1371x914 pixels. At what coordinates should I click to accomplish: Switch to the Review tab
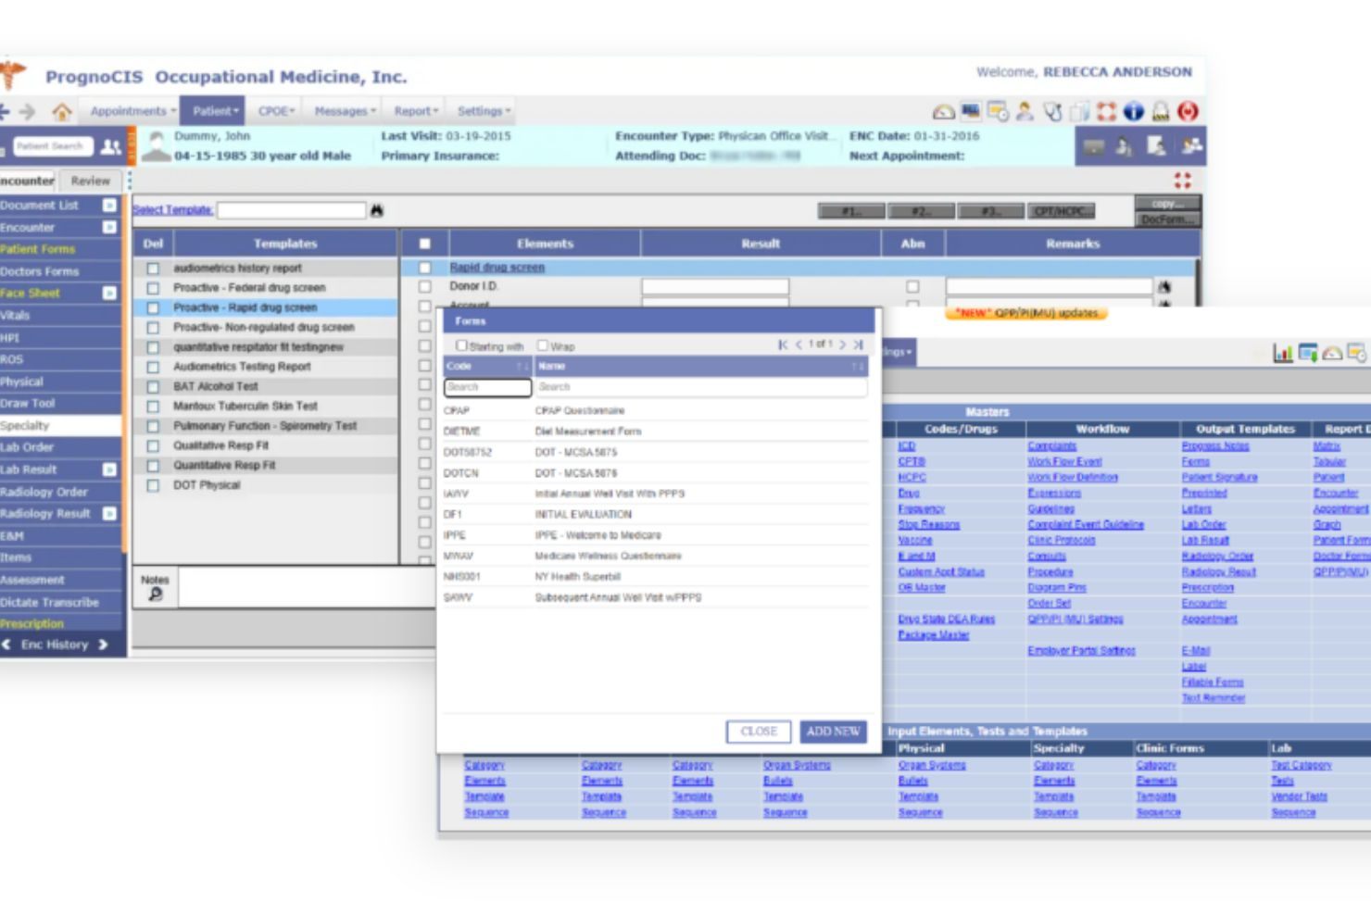pyautogui.click(x=91, y=182)
